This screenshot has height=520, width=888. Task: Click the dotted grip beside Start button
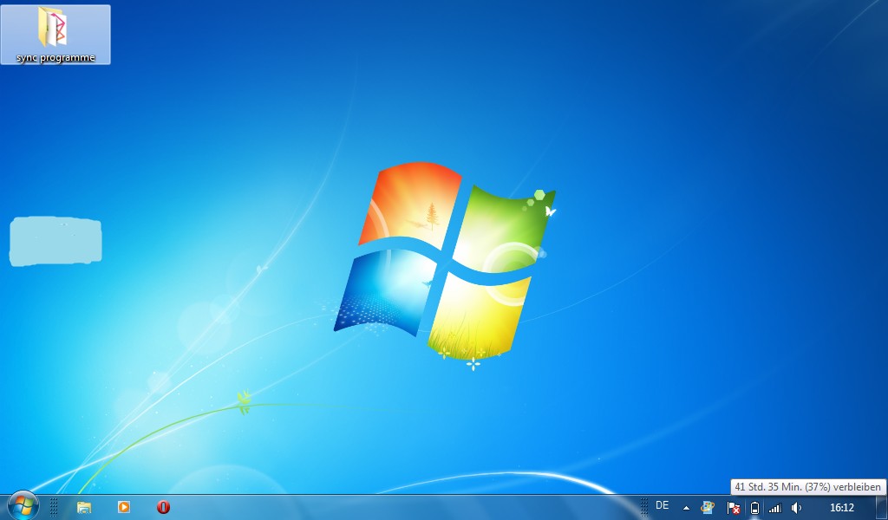(54, 507)
